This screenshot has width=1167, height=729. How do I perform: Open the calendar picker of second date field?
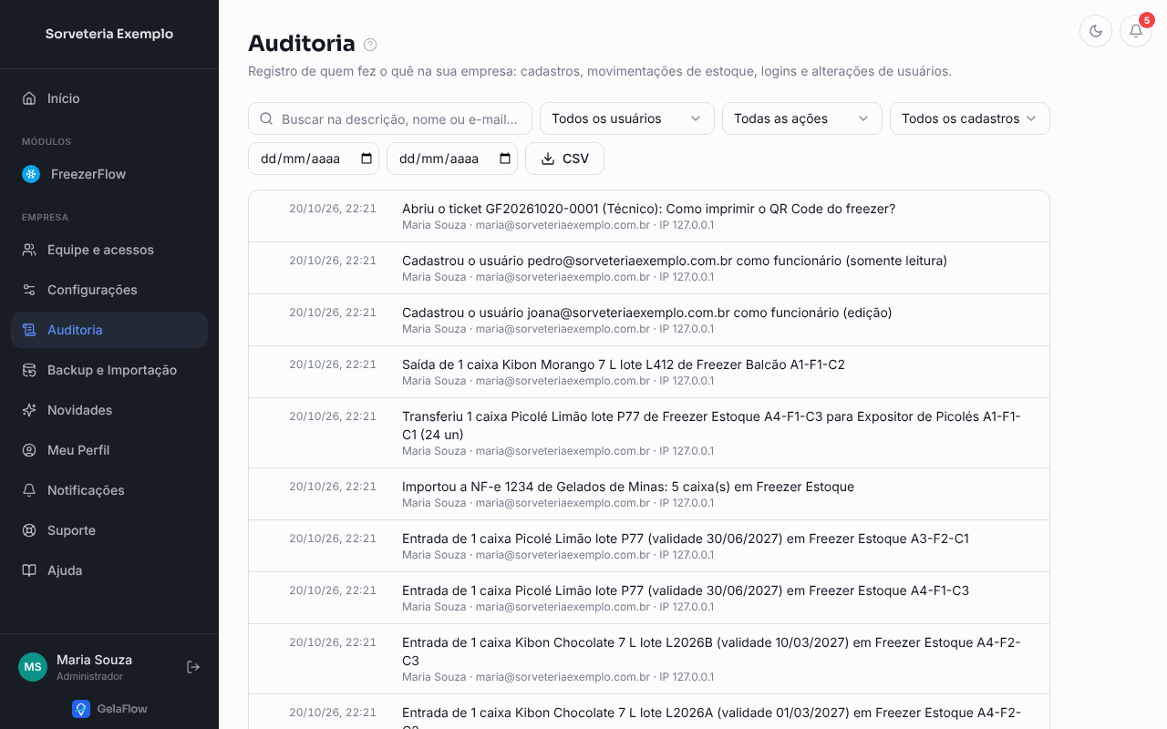(505, 159)
